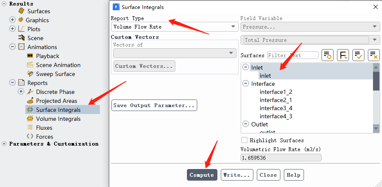This screenshot has height=187, width=382.
Task: Click the Volume Integrals icon
Action: click(30, 119)
